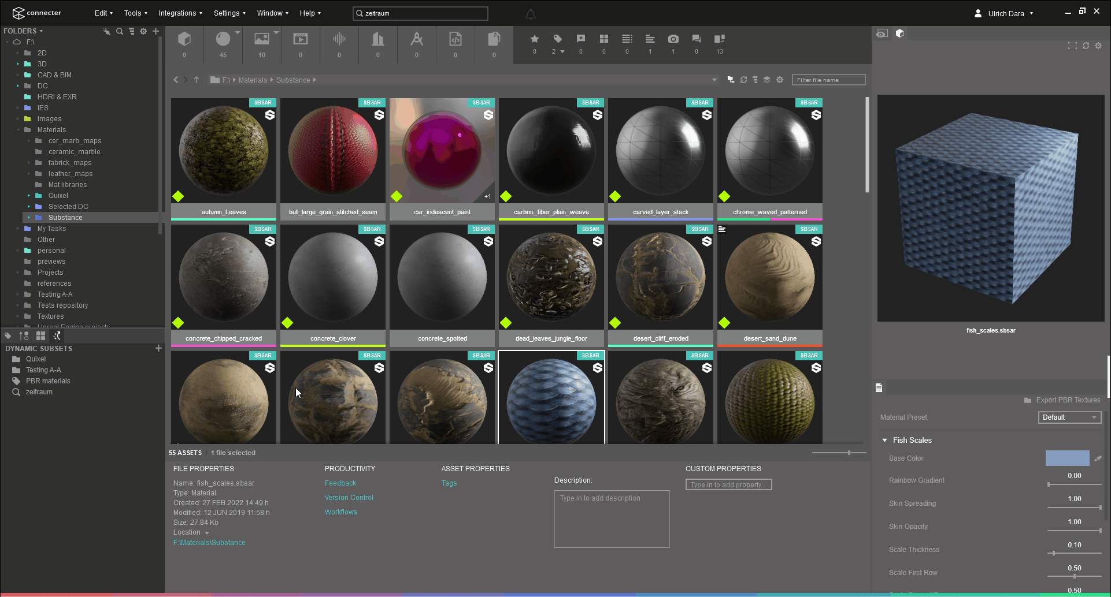This screenshot has height=597, width=1111.
Task: Toggle tags view in left panel
Action: 8,335
